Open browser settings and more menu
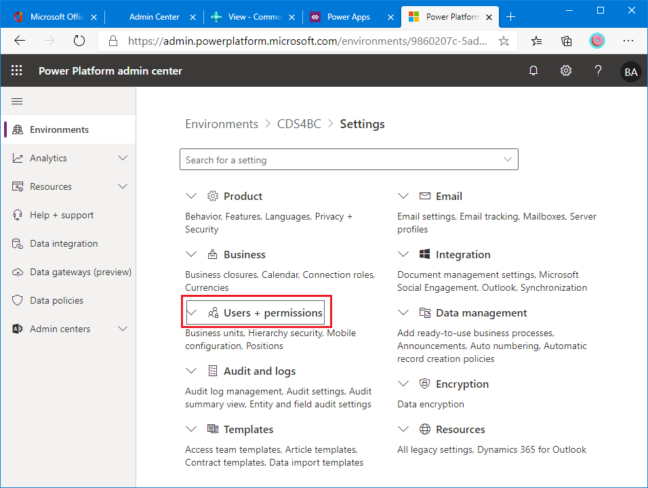This screenshot has width=648, height=488. pos(628,41)
